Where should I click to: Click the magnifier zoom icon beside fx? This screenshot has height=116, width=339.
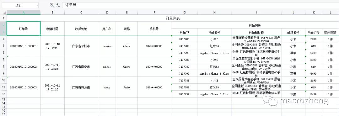tap(52, 5)
